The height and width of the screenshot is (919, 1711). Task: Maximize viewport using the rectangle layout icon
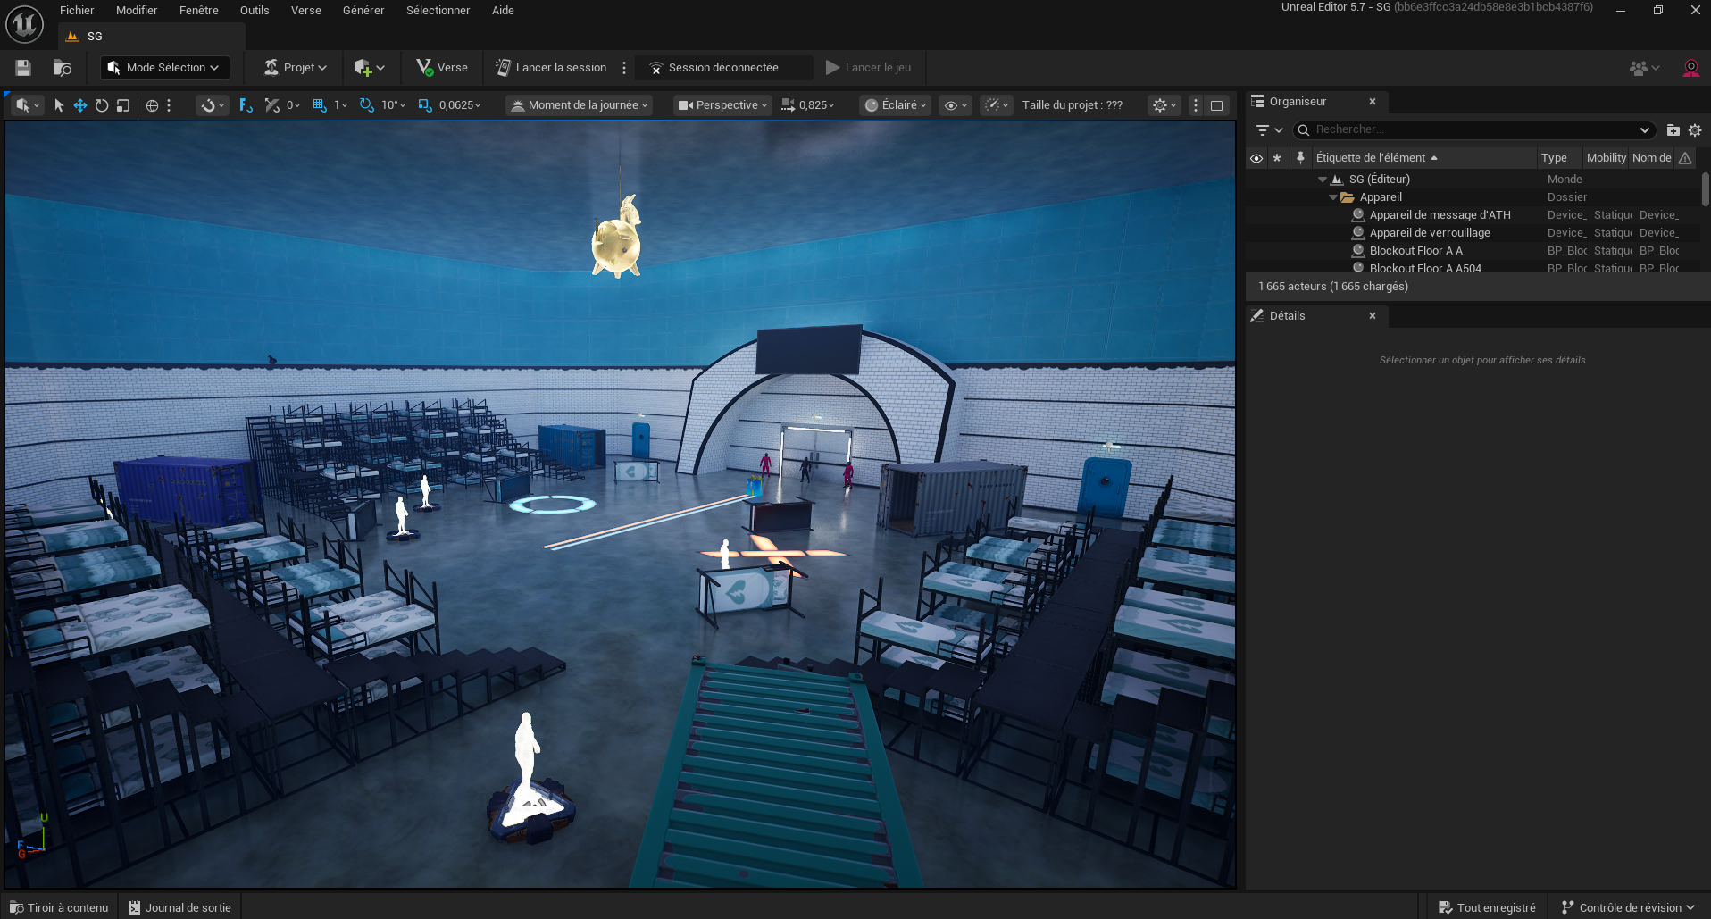click(1216, 105)
